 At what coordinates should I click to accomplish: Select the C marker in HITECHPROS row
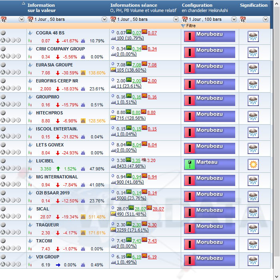[x=13, y=120]
